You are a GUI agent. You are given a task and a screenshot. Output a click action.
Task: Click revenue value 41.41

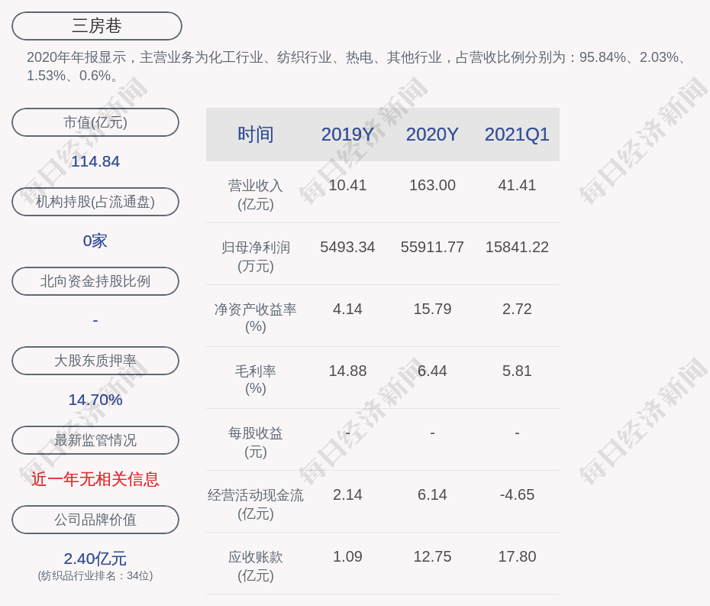click(517, 186)
